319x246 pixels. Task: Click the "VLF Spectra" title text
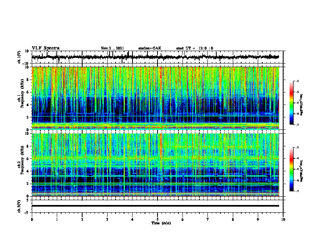click(46, 48)
